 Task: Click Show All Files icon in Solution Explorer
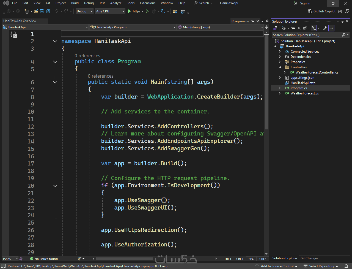(305, 28)
